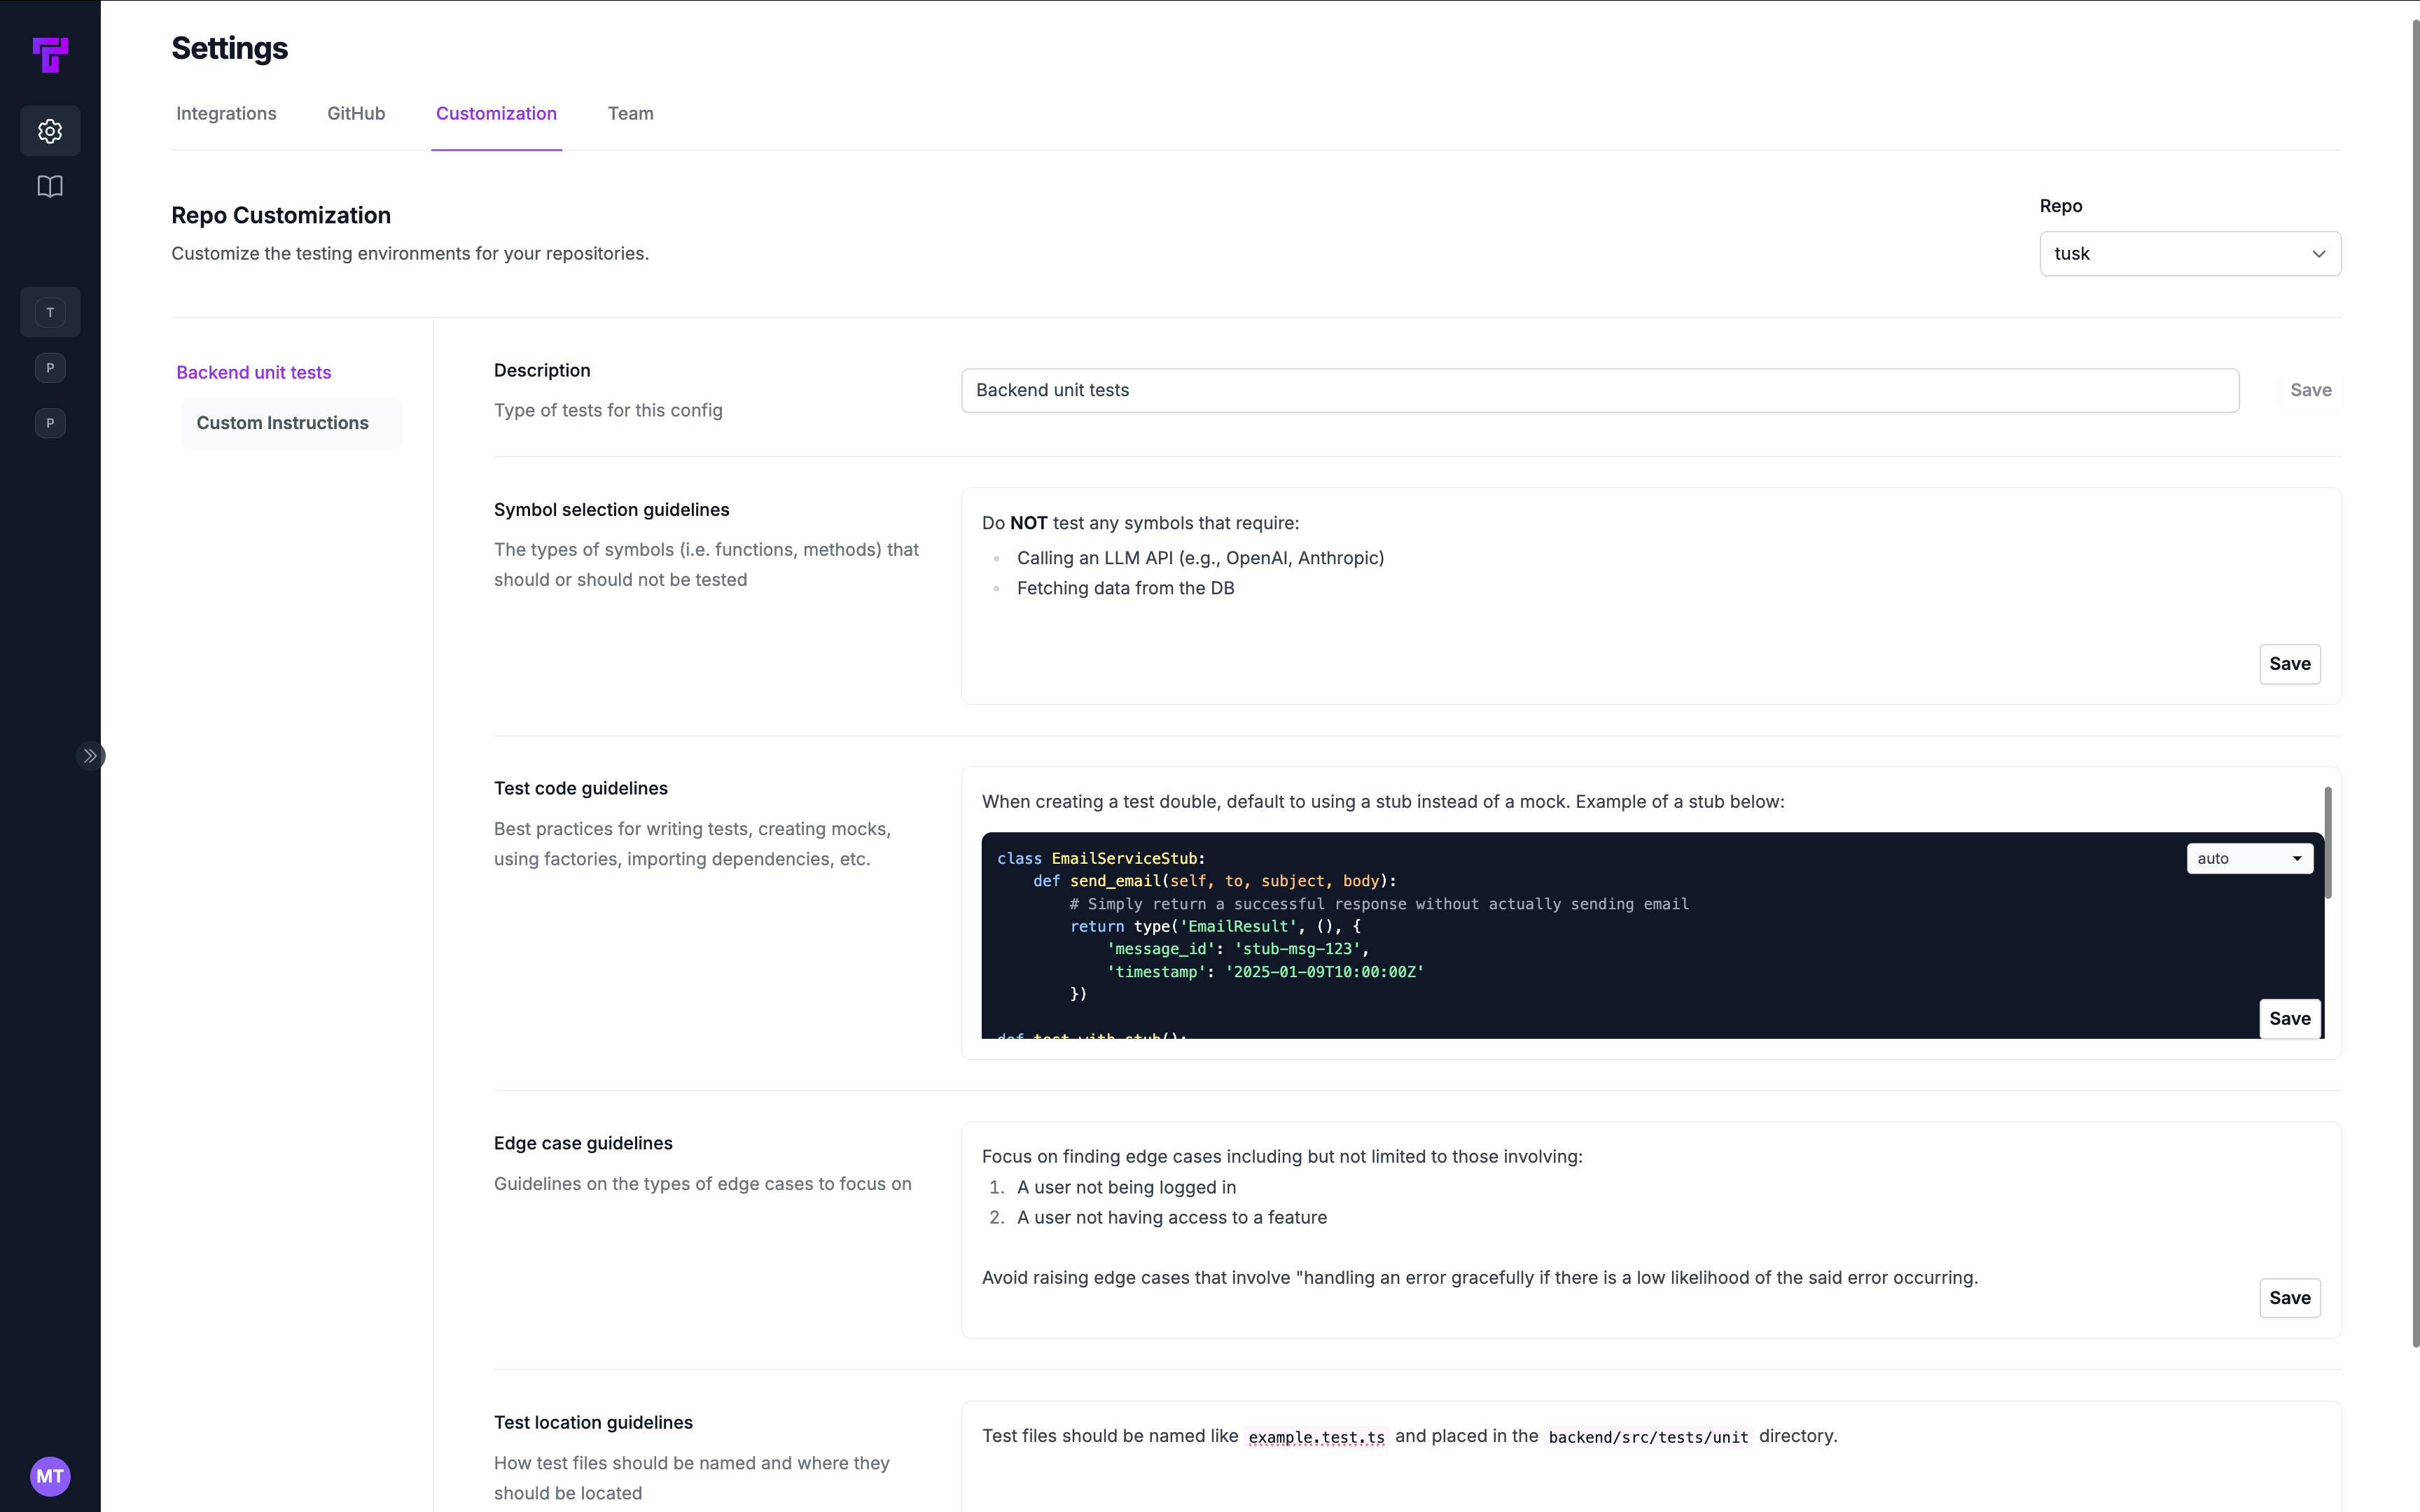The image size is (2420, 1512).
Task: Click the main page vertical scrollbar
Action: (2415, 683)
